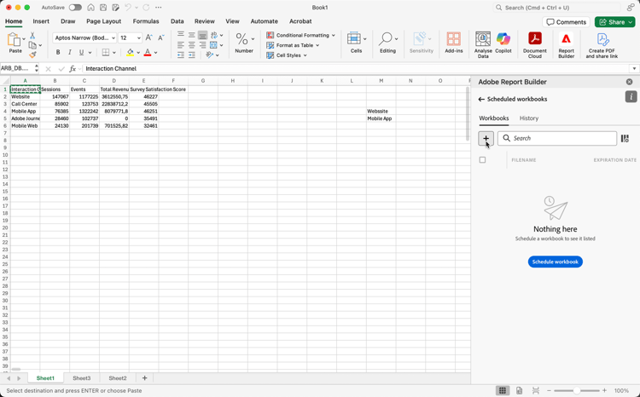Activate the Format Painter brush
640x397 pixels.
[32, 55]
